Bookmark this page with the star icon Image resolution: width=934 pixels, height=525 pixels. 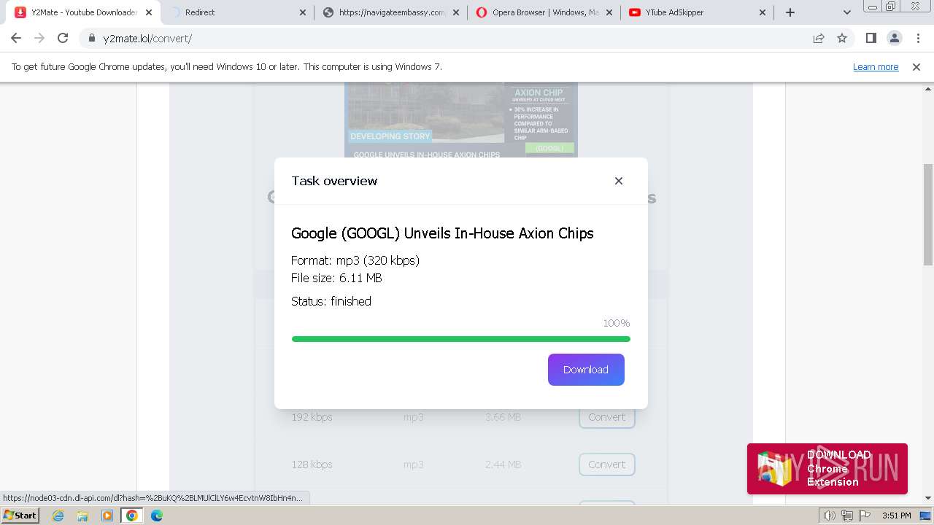point(842,39)
